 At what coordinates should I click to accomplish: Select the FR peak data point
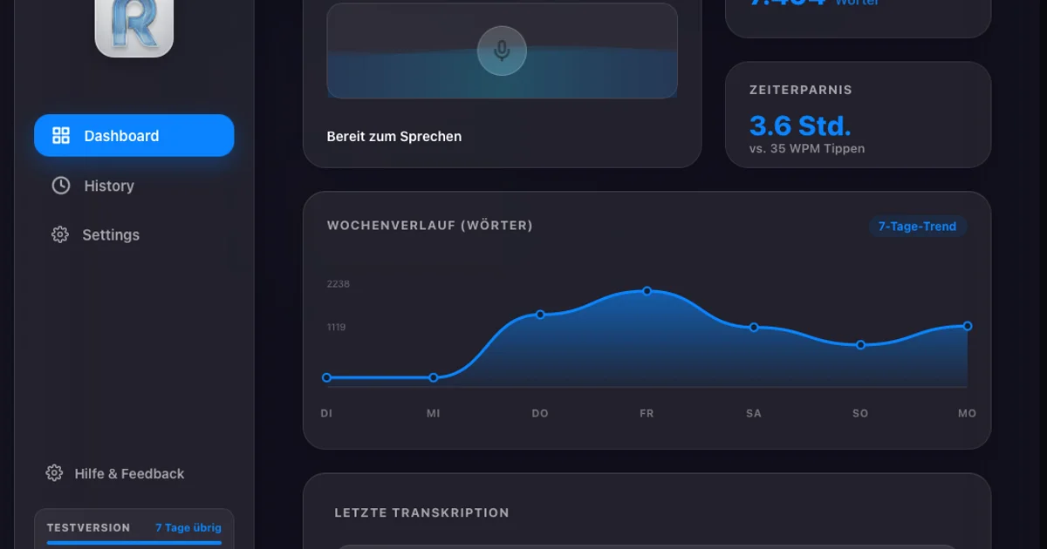tap(647, 291)
